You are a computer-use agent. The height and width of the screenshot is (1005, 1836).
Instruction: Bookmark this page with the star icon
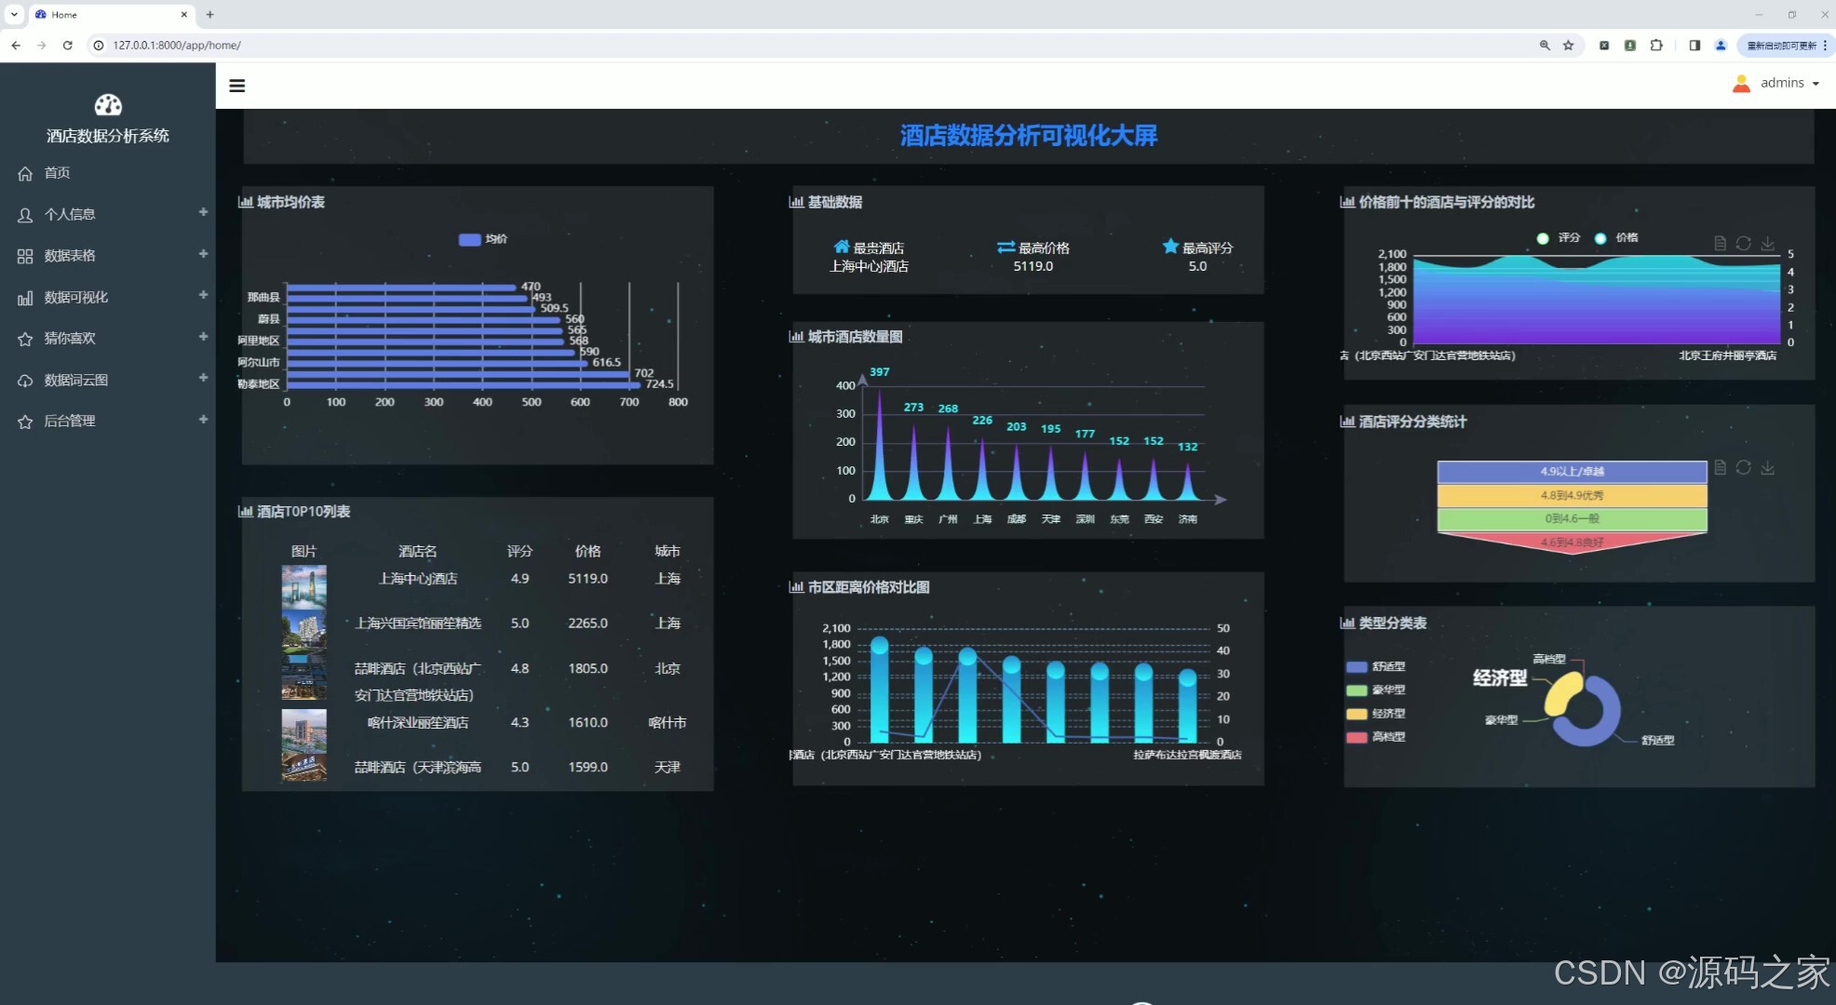(x=1569, y=45)
